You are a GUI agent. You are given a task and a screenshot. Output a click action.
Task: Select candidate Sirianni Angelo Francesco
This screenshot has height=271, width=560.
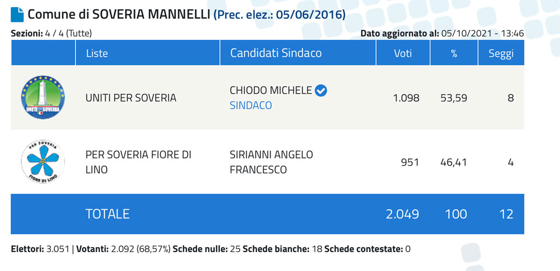(271, 162)
